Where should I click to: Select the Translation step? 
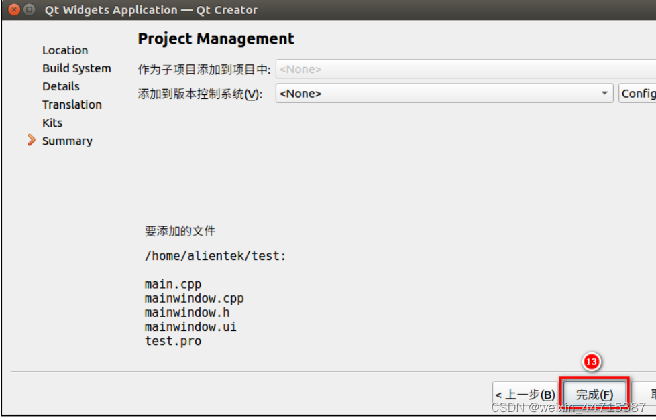[72, 104]
